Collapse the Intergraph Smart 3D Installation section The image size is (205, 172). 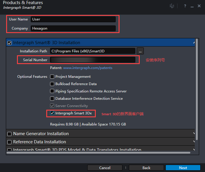(x=194, y=43)
